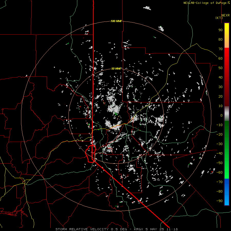Pick the gray zero-velocity segment of color bar
The width and height of the screenshot is (231, 231).
click(227, 114)
